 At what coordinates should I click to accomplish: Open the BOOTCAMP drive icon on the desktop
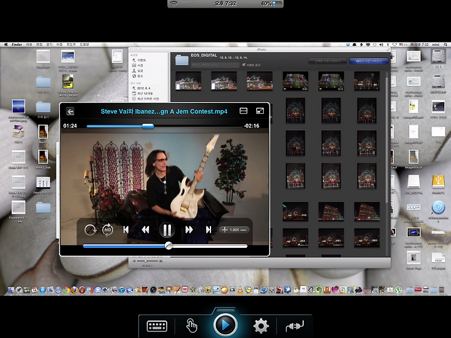[438, 82]
